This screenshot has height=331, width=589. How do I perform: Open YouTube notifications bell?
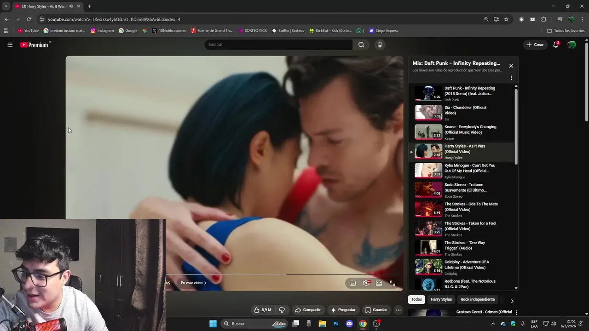pyautogui.click(x=556, y=45)
